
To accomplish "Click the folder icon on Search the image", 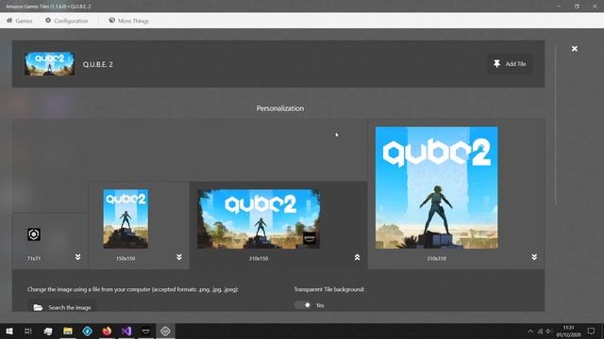I will pos(38,308).
